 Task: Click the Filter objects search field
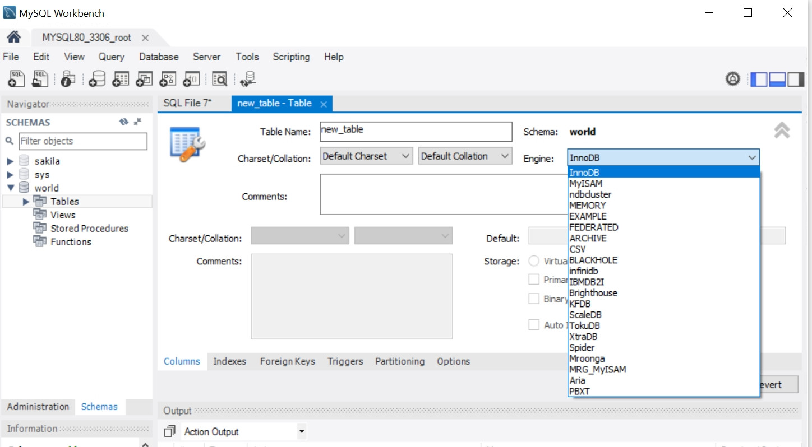tap(83, 141)
